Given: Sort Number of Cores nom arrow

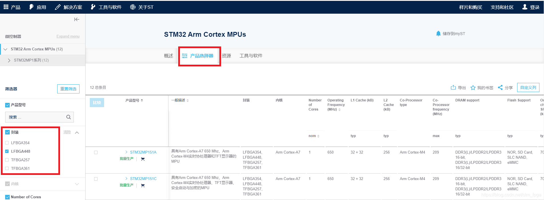Looking at the screenshot, I should 318,136.
